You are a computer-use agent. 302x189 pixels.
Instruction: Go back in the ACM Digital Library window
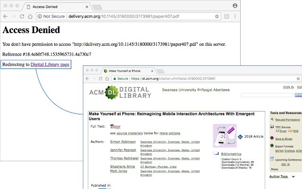[87, 79]
